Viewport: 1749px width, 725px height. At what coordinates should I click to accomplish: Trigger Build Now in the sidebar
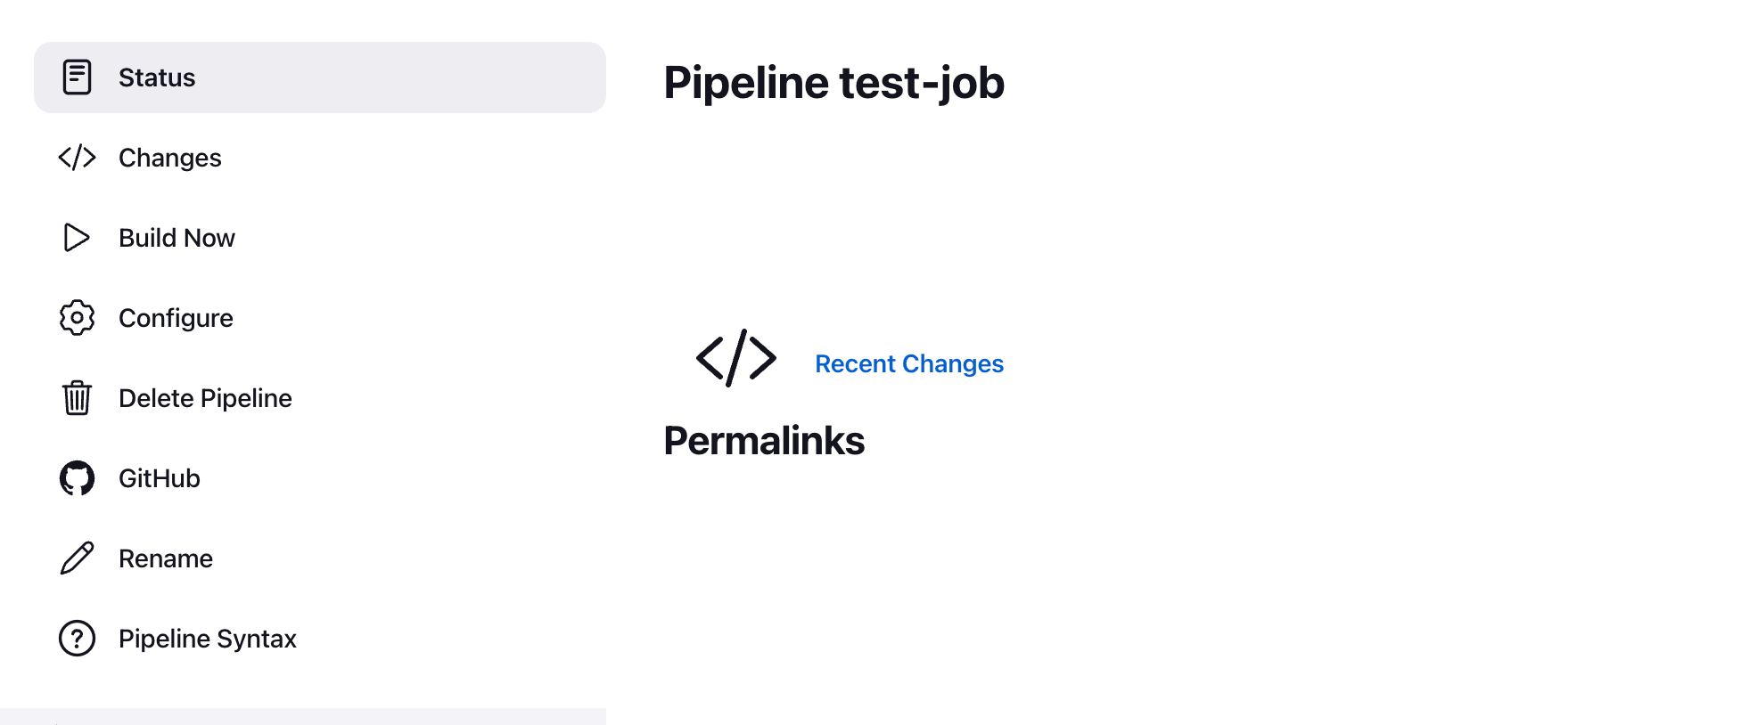177,238
